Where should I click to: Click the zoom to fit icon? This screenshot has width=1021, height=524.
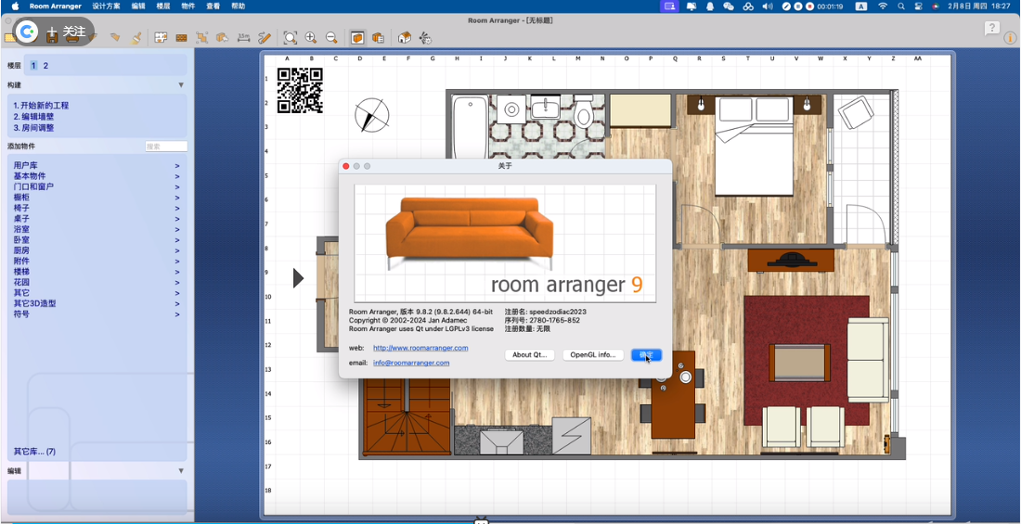(x=291, y=38)
